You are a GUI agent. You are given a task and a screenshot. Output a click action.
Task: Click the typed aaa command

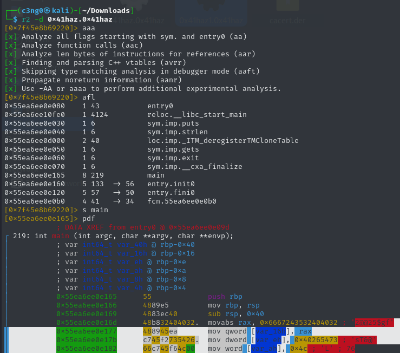pyautogui.click(x=89, y=28)
